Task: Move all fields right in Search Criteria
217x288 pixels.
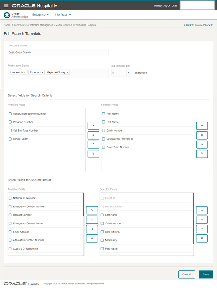Action: [93, 135]
